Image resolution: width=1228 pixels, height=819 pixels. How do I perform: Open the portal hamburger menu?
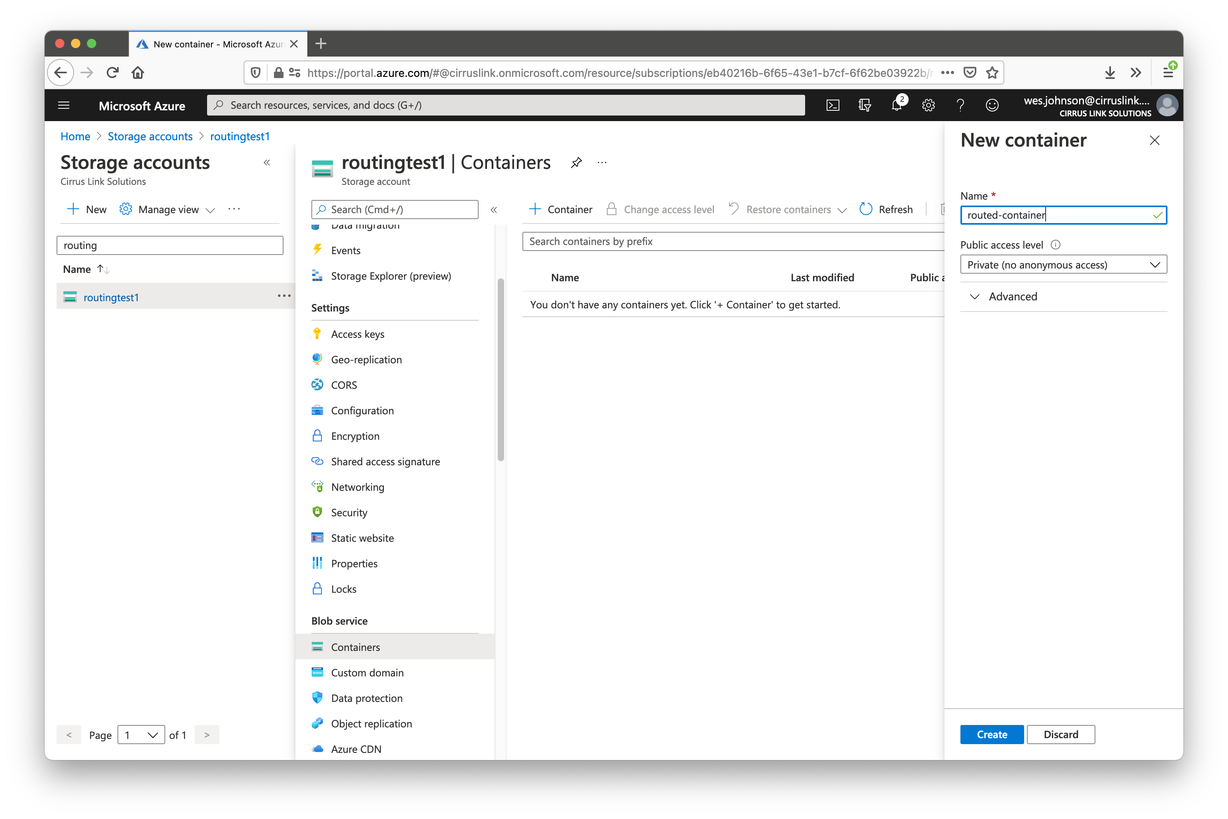click(x=64, y=105)
